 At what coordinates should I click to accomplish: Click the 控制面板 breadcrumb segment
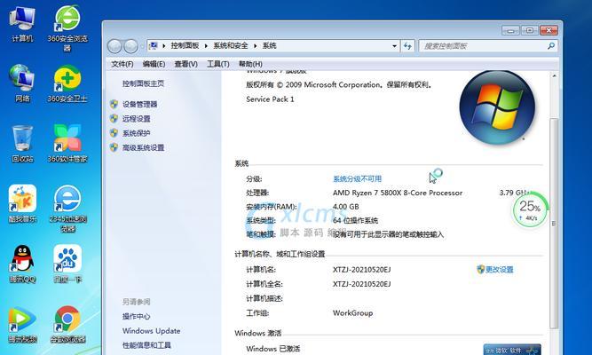(x=185, y=45)
